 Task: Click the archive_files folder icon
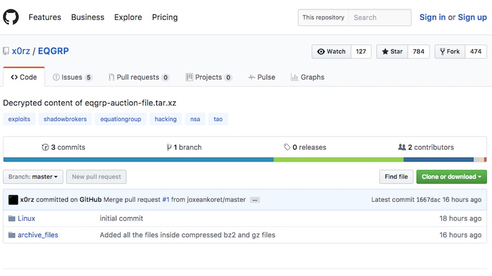point(12,235)
